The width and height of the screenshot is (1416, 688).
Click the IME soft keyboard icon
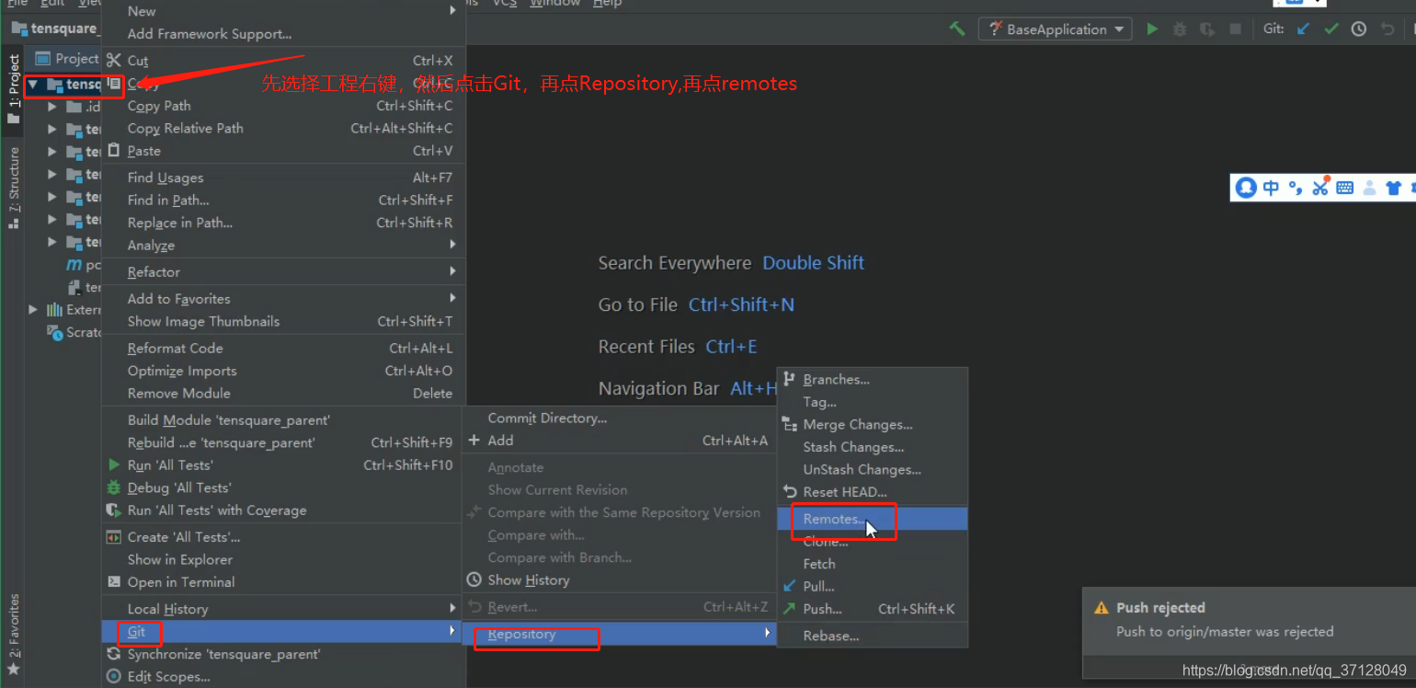click(x=1345, y=188)
